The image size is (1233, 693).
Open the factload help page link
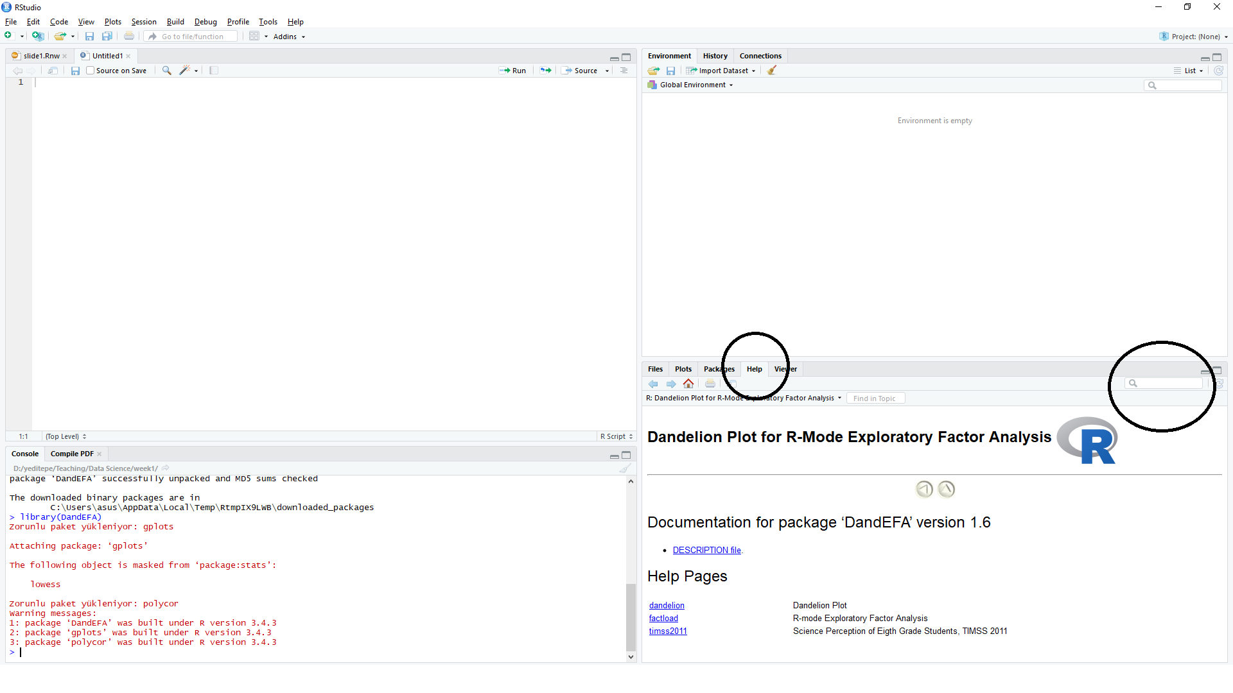[663, 618]
